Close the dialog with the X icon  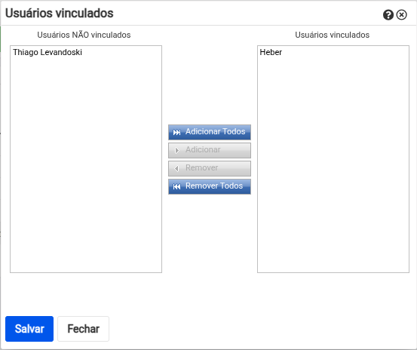(402, 15)
